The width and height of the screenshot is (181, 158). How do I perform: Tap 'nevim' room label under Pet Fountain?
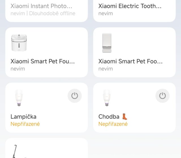coord(18,69)
